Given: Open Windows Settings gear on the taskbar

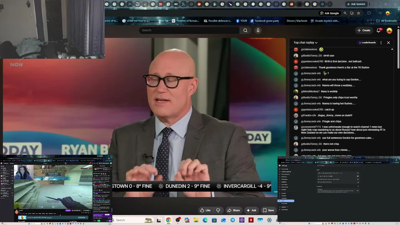Looking at the screenshot, I should (x=269, y=220).
